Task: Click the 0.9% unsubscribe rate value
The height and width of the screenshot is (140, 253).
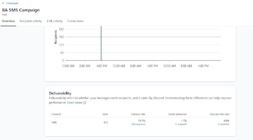Action: click(226, 121)
